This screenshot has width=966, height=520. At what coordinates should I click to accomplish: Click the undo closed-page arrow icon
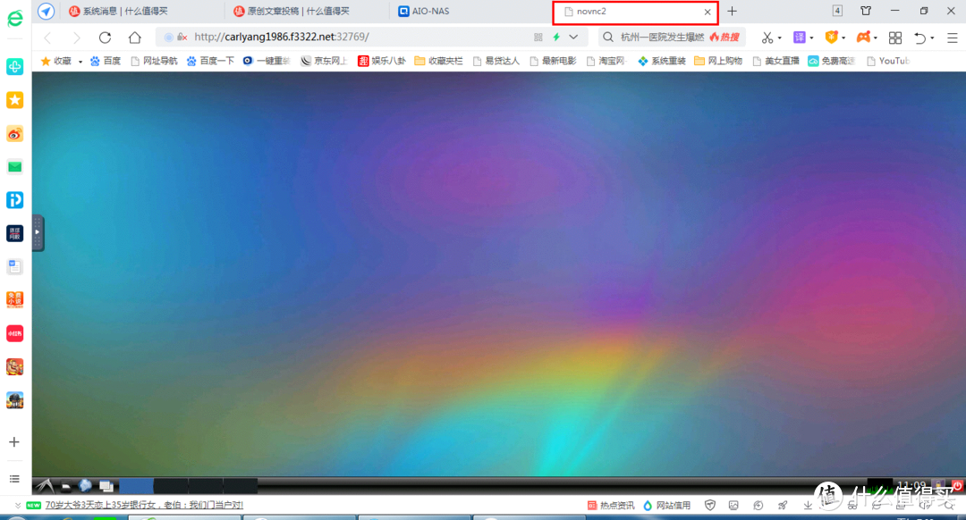coord(920,38)
